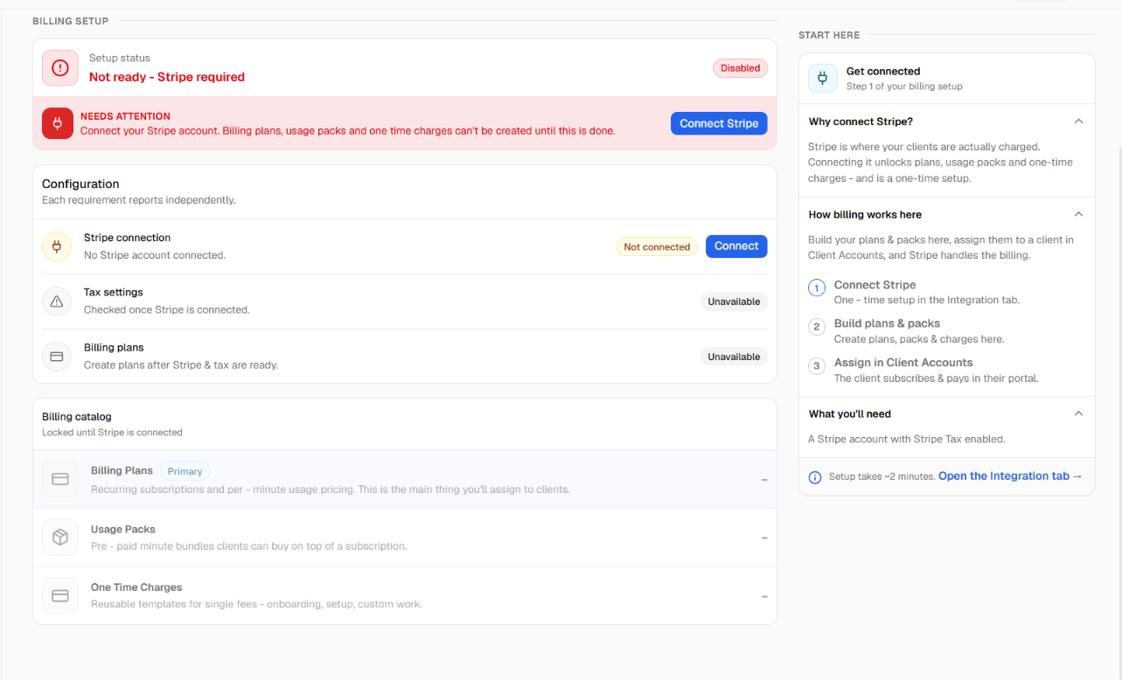Click the info icon near Setup takes ~2 minutes
Viewport: 1122px width, 680px height.
pyautogui.click(x=815, y=477)
